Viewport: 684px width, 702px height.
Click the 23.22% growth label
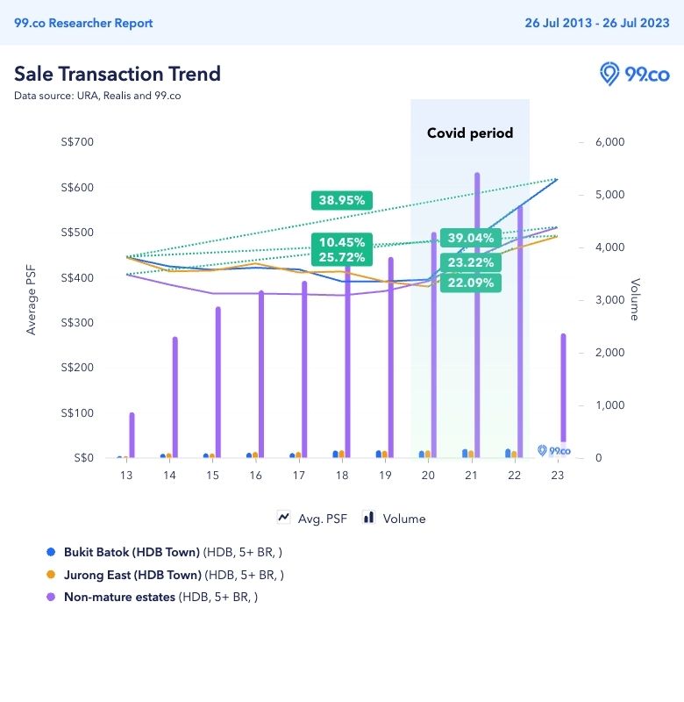[471, 262]
